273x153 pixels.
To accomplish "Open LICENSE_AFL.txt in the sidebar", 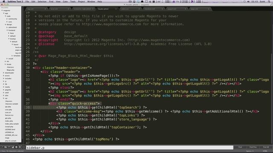I will 11,135.
